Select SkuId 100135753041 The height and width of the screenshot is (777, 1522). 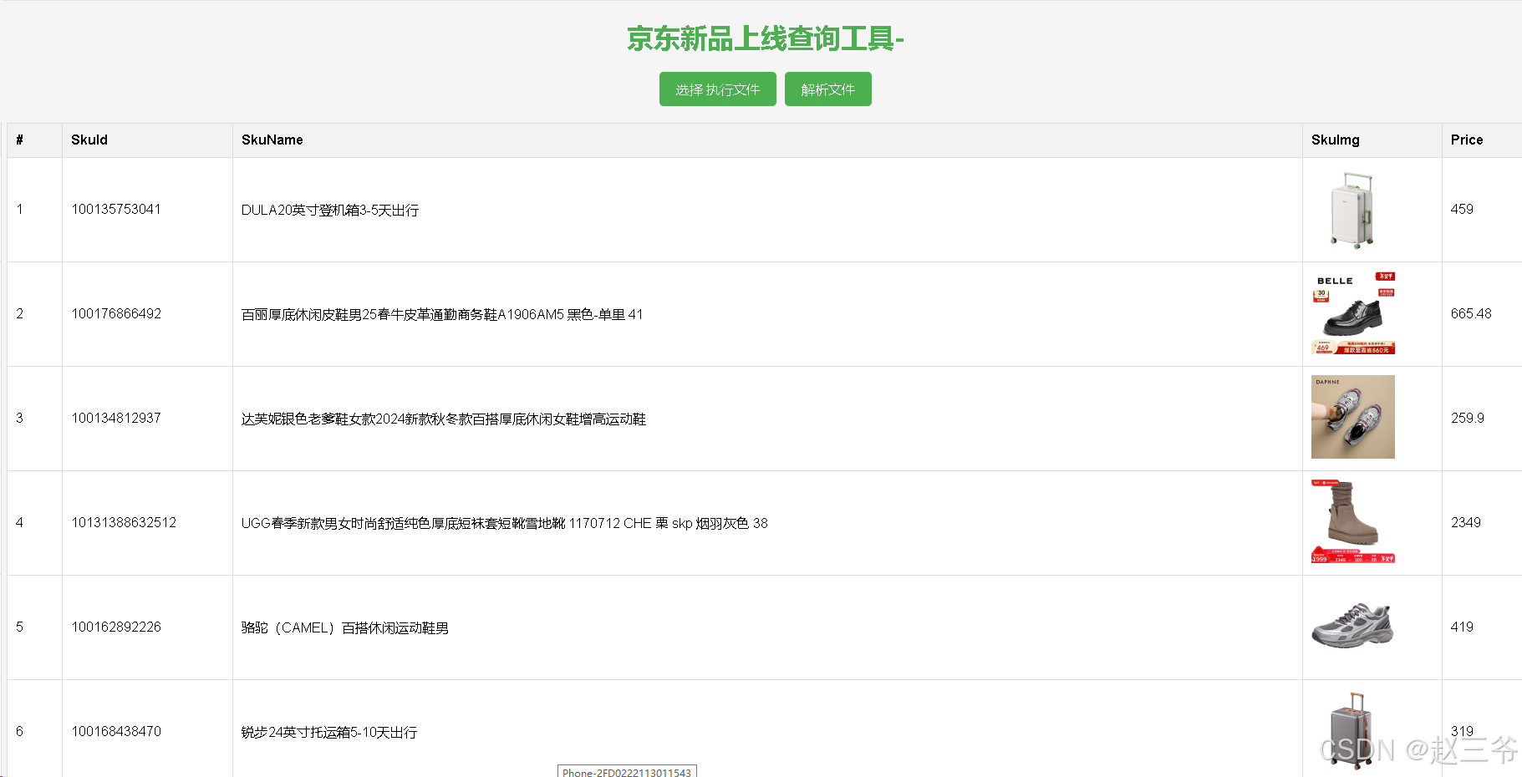click(x=116, y=209)
